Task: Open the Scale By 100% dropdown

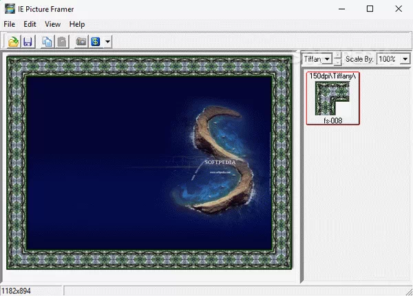Action: [x=405, y=59]
